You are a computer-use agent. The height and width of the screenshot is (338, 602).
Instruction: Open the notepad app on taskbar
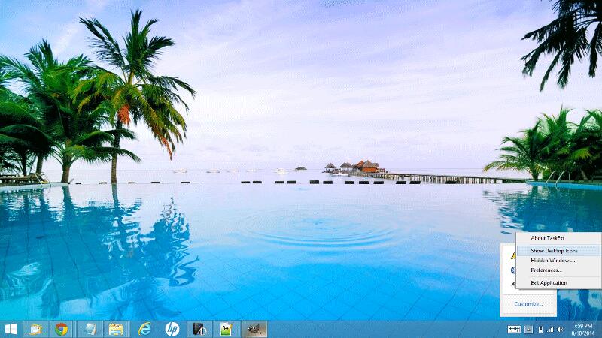point(89,329)
